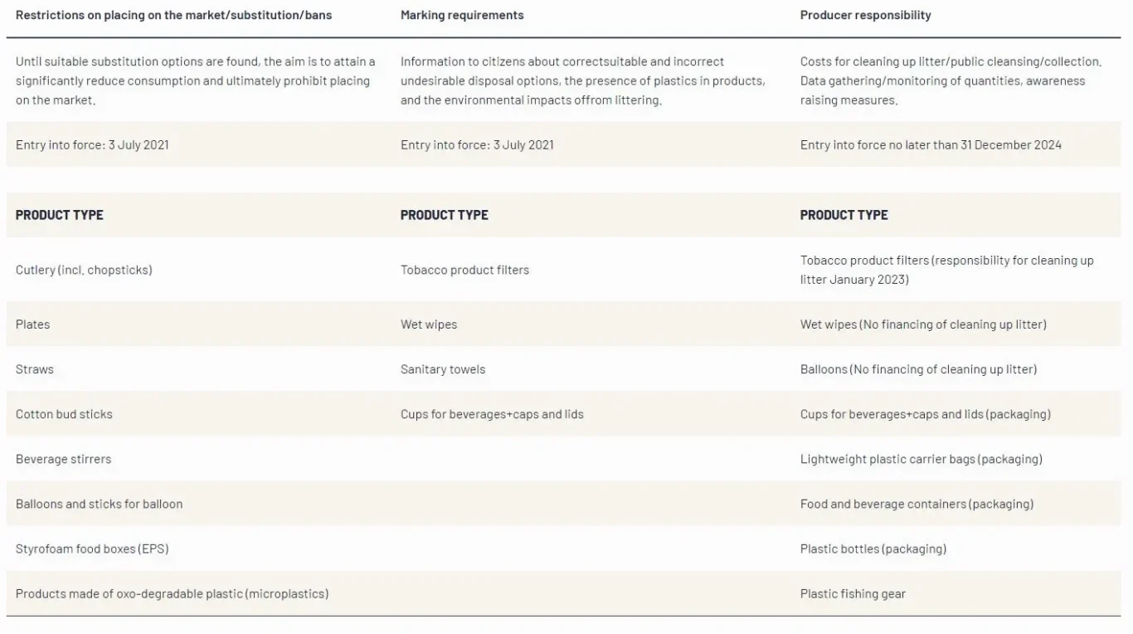Select the 'Cotton bud sticks' entry

(x=64, y=414)
